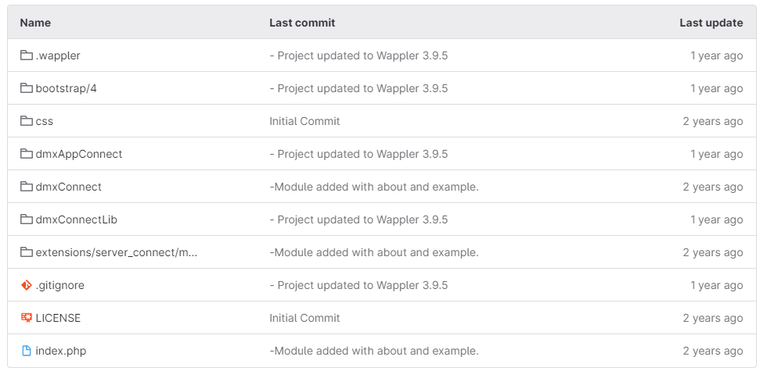Open the css folder's Initial Commit link
The width and height of the screenshot is (760, 371).
(x=304, y=121)
